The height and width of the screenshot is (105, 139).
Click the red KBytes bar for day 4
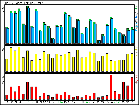19,93
